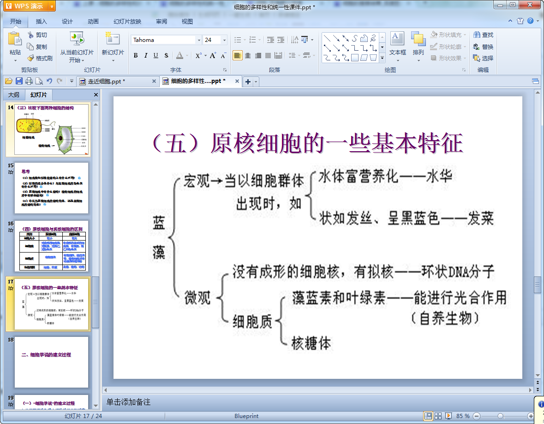Create new document tab with plus button
The image size is (544, 424).
tap(248, 82)
